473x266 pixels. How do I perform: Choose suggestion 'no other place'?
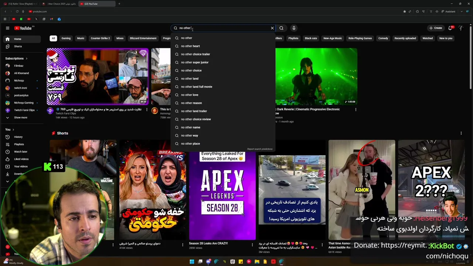pos(223,144)
